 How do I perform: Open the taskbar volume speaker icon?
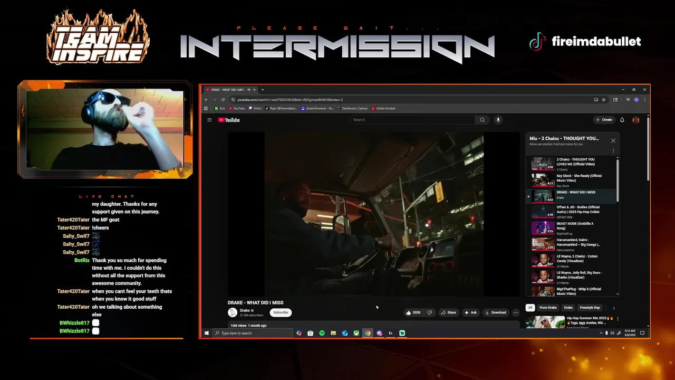[612, 333]
